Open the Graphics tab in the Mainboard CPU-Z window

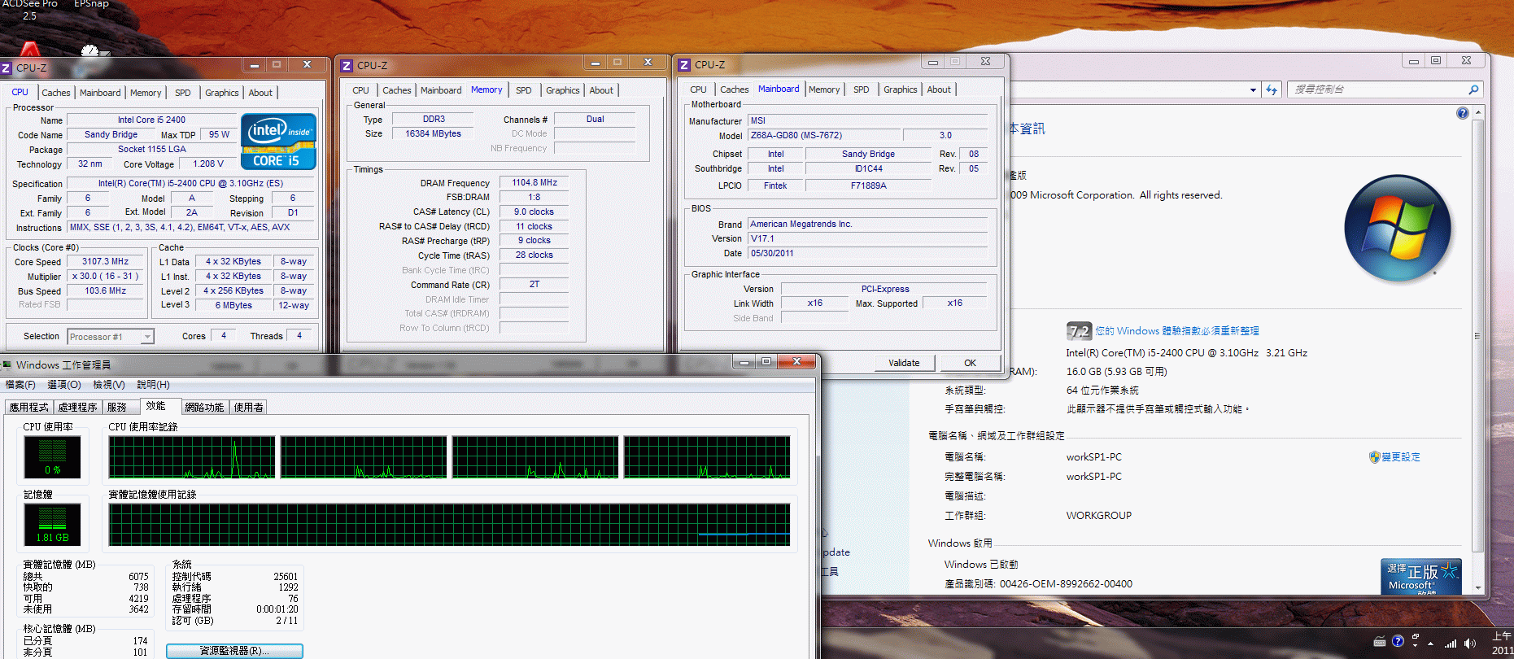pos(901,89)
